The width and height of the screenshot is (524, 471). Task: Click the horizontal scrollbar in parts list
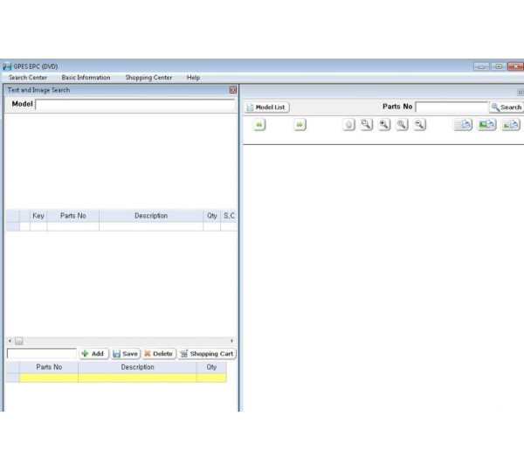pos(121,341)
